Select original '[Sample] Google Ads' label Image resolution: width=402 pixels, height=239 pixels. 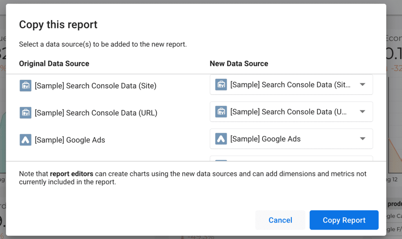70,140
